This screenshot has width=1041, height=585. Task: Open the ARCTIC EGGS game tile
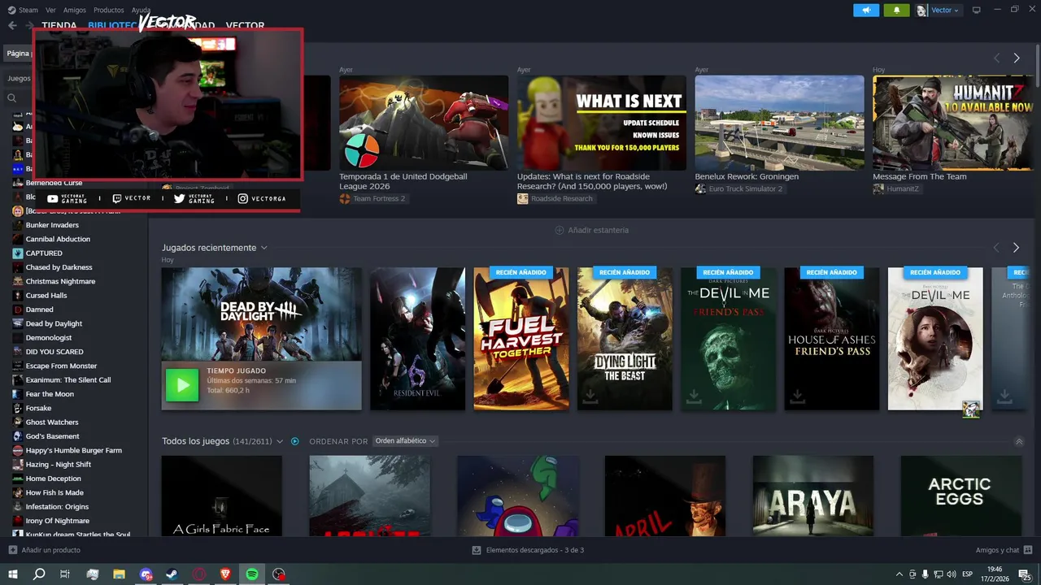(x=960, y=496)
